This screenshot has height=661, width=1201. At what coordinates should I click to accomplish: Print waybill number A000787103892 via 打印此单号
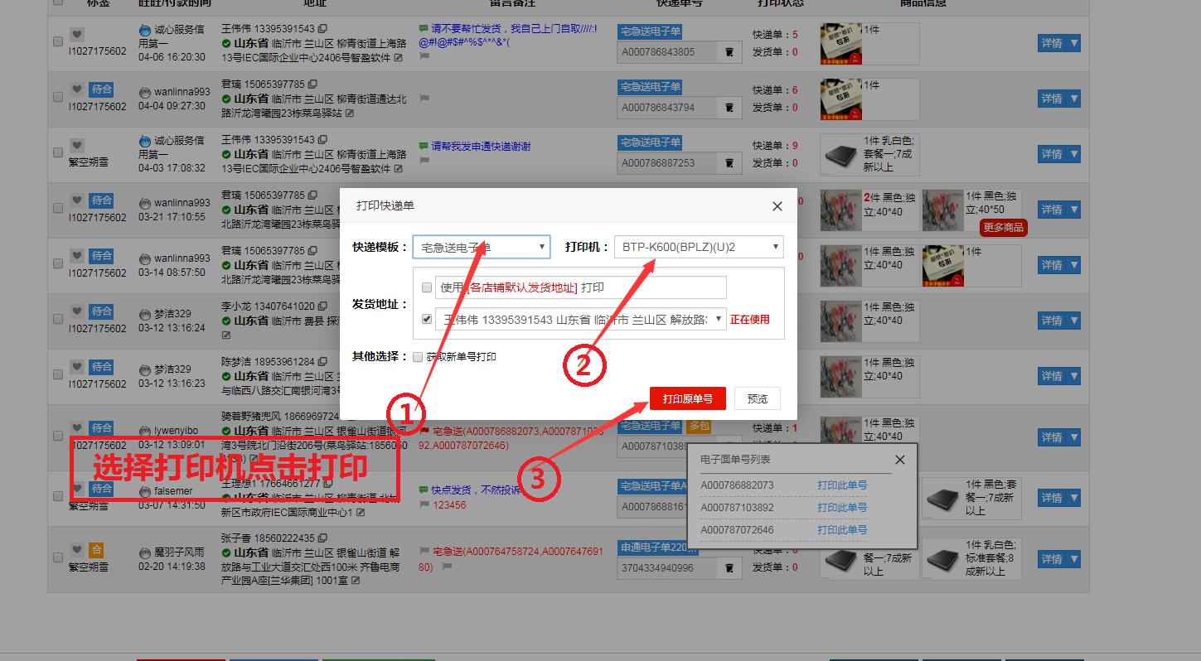pos(842,508)
